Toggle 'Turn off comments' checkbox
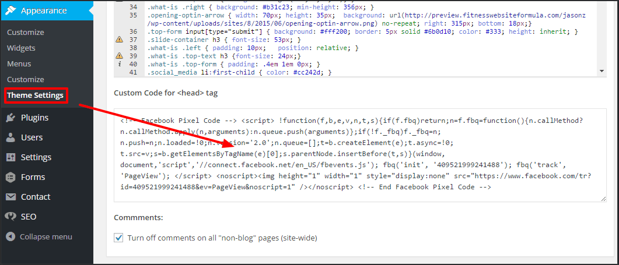Screen dimensions: 619x265 click(x=118, y=238)
